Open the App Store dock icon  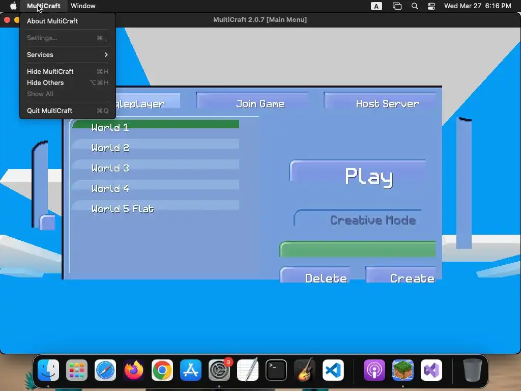191,370
